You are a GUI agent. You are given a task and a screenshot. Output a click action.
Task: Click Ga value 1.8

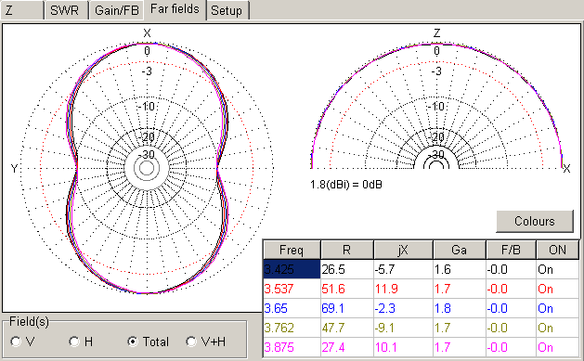[x=460, y=308]
